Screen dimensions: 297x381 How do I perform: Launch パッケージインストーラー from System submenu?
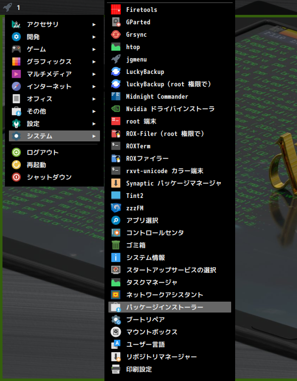point(170,307)
